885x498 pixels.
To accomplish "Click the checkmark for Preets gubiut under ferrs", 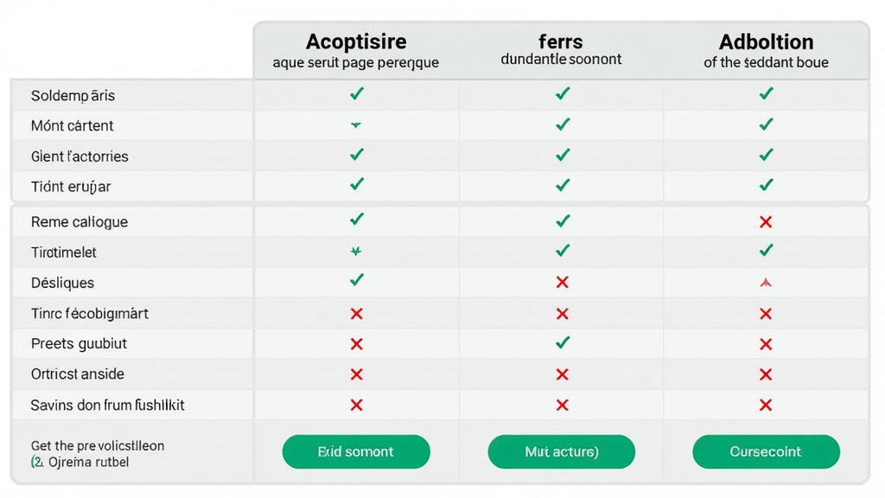I will point(562,343).
